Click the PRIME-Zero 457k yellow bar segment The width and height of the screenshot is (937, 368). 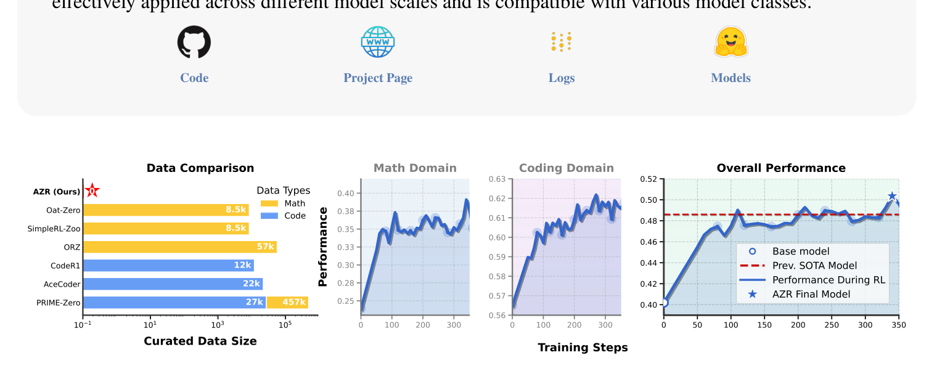tap(287, 303)
